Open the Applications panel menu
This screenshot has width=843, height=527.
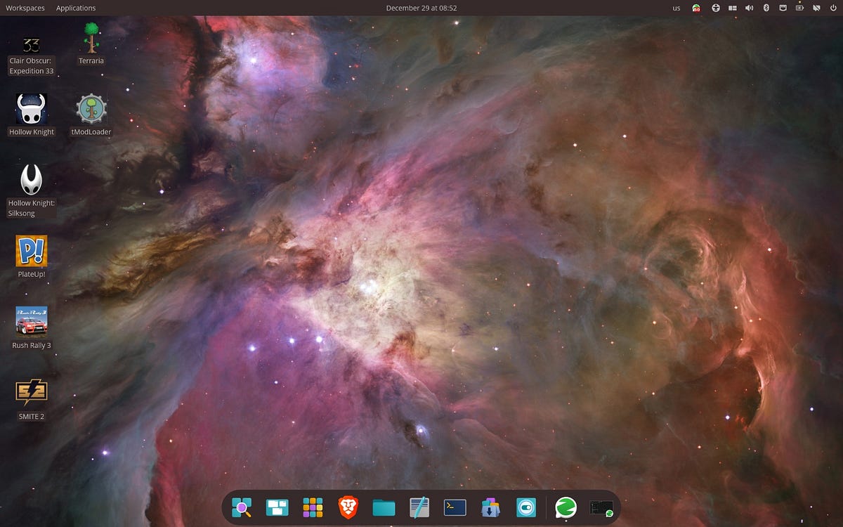point(76,8)
